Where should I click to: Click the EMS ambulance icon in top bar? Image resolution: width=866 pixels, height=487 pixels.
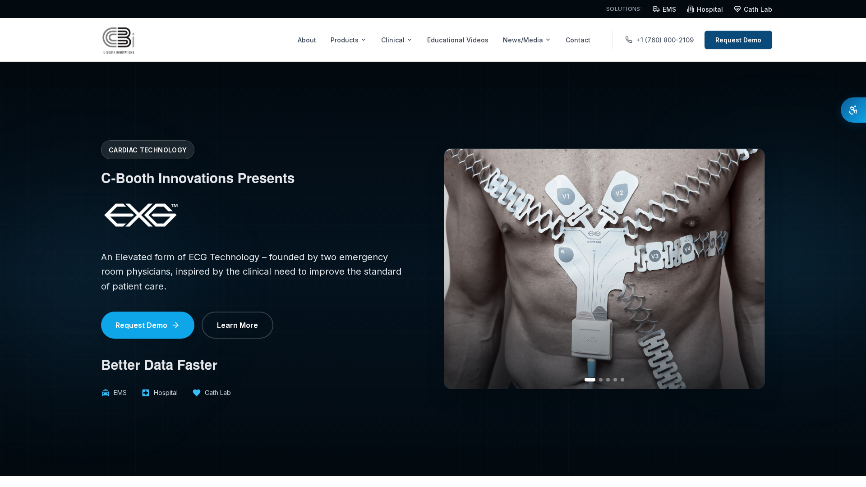click(656, 9)
